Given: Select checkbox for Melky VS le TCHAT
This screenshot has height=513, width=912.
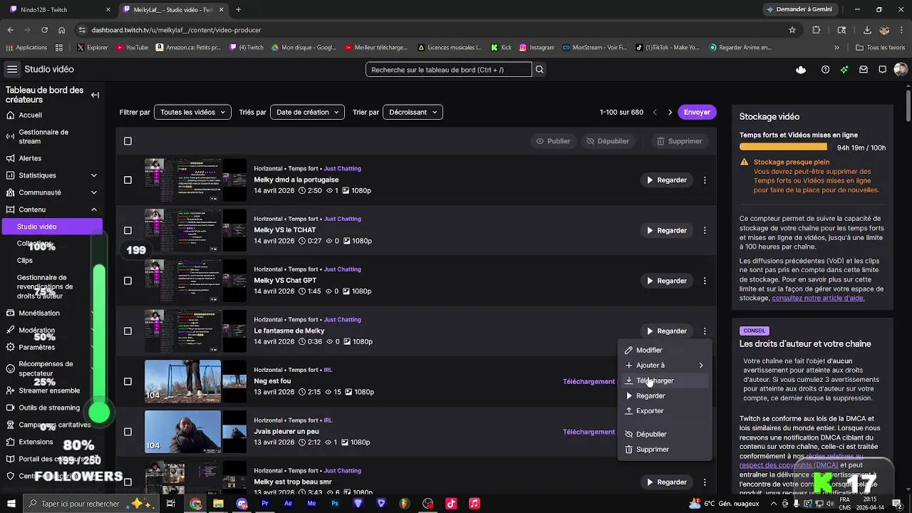Looking at the screenshot, I should [x=128, y=230].
